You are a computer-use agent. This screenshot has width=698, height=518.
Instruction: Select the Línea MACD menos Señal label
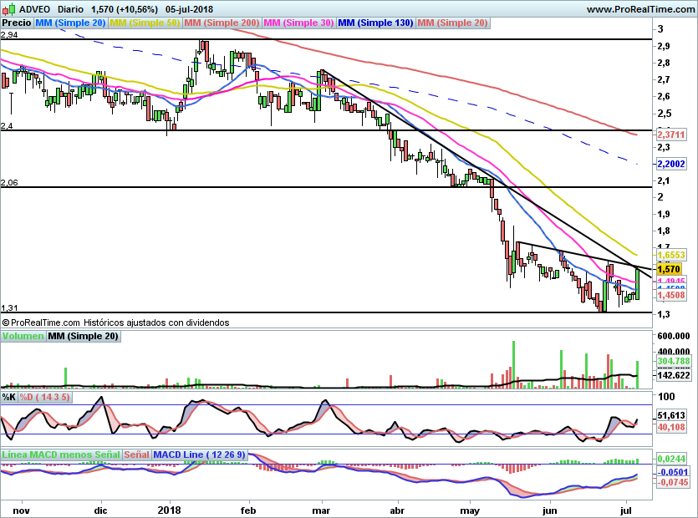coord(61,455)
